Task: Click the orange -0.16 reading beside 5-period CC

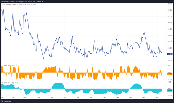Action: coord(16,66)
